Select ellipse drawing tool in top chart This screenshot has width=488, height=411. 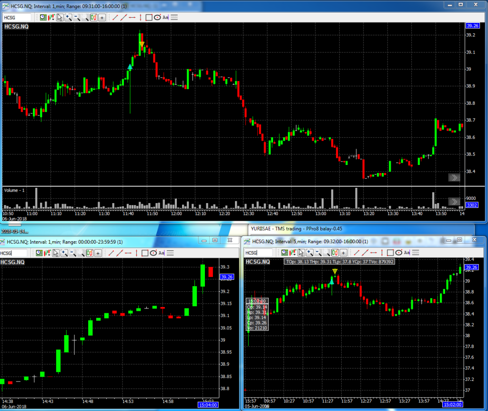157,17
